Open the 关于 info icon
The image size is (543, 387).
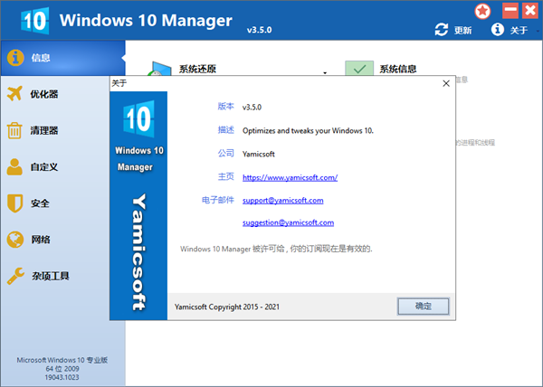click(x=497, y=30)
